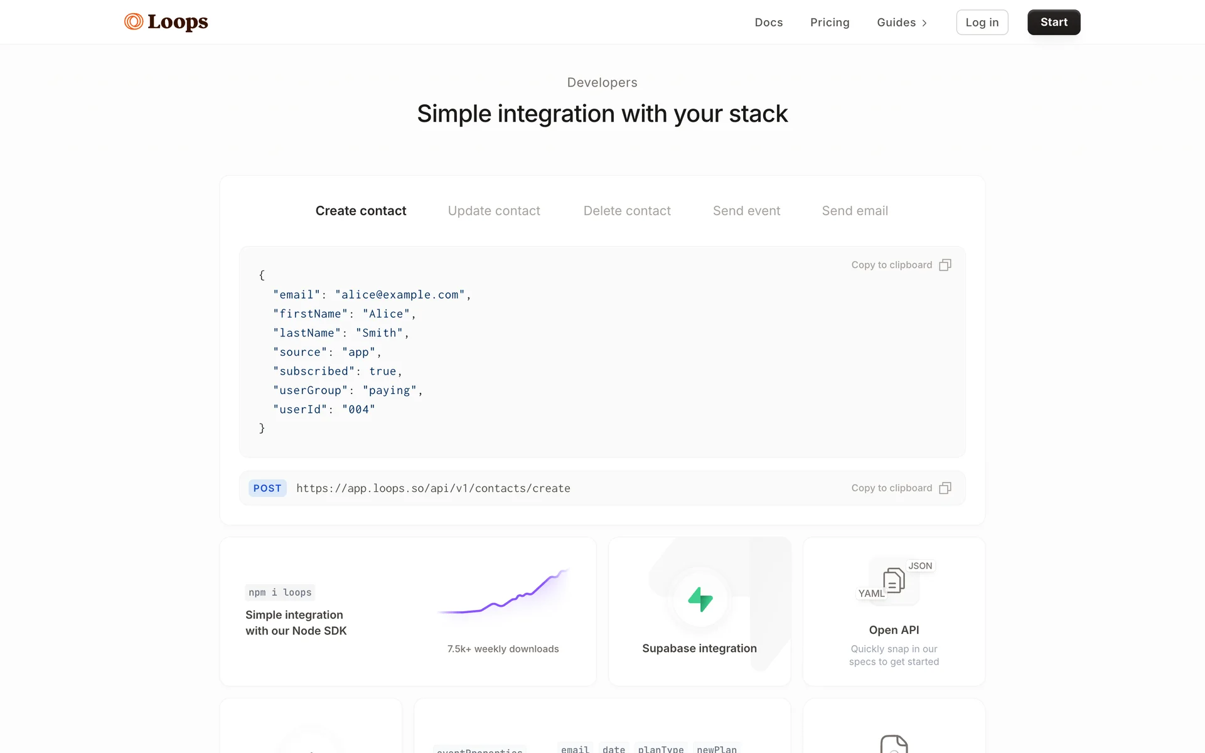Click the Loops logo icon

click(133, 22)
